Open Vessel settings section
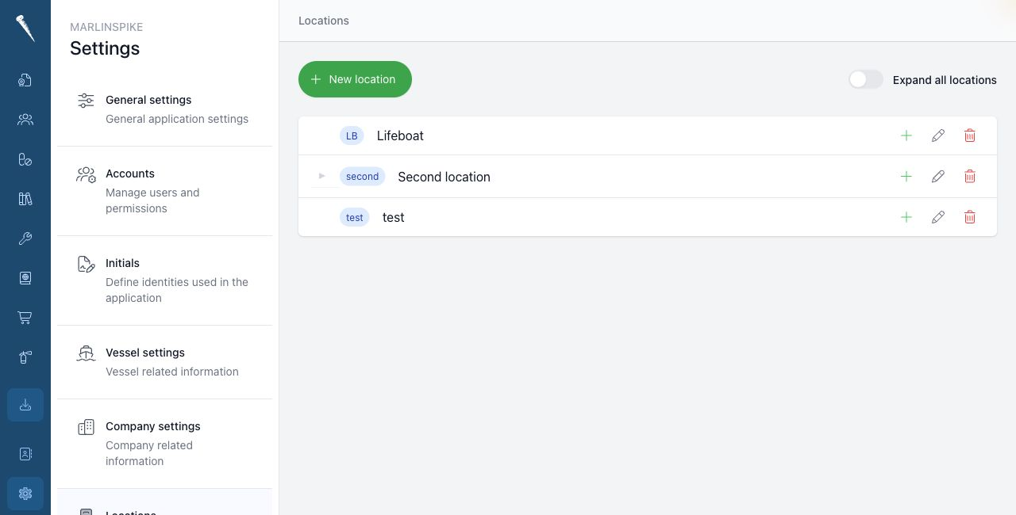 click(x=164, y=362)
